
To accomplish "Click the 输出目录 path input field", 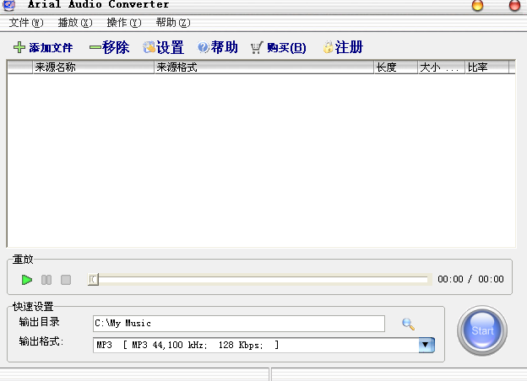I will tap(239, 324).
